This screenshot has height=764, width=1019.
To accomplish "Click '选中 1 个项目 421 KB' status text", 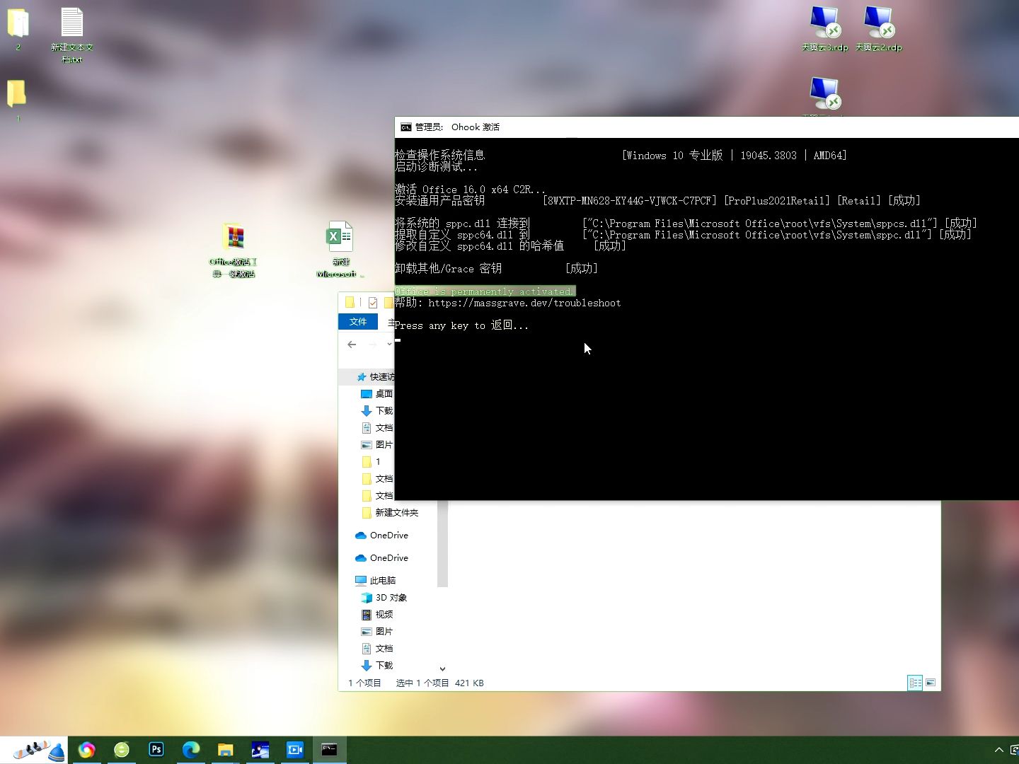I will pos(439,683).
